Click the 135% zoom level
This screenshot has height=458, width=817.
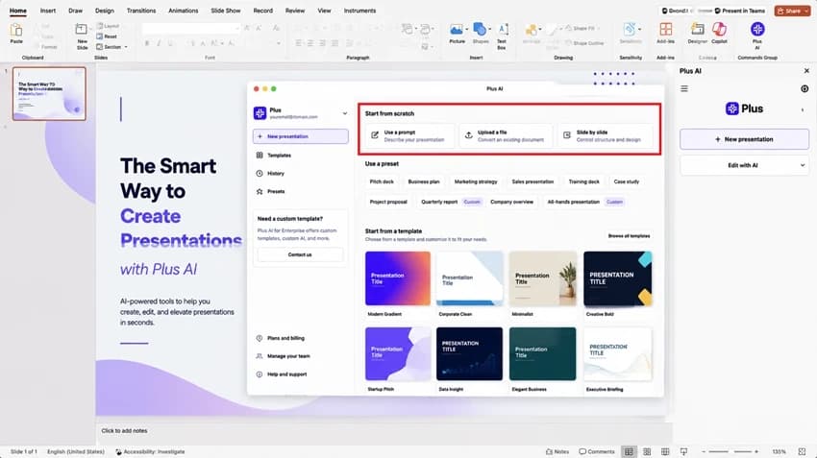779,451
